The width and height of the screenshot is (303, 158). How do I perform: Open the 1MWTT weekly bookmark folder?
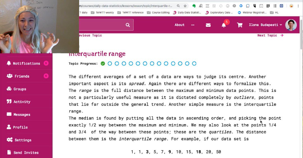(x=102, y=13)
